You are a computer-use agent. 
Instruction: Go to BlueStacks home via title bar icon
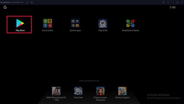(x=27, y=2)
